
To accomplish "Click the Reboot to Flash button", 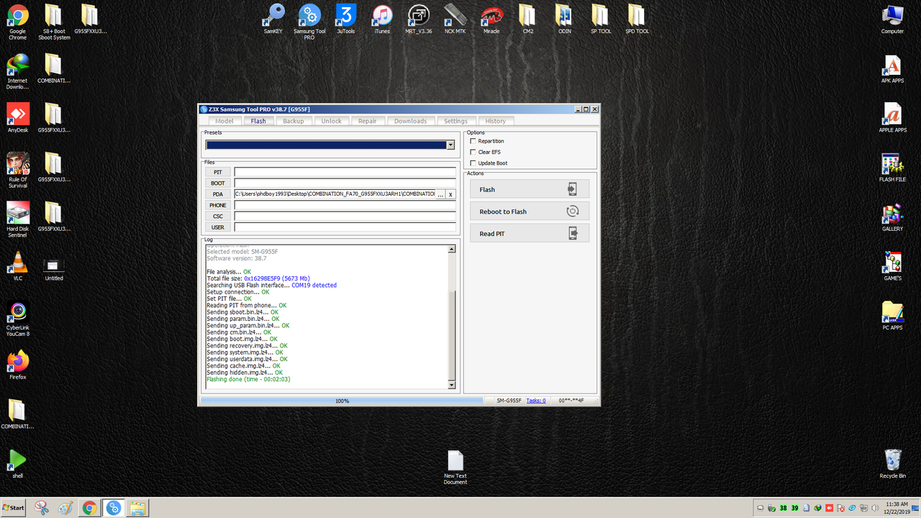I will [529, 212].
